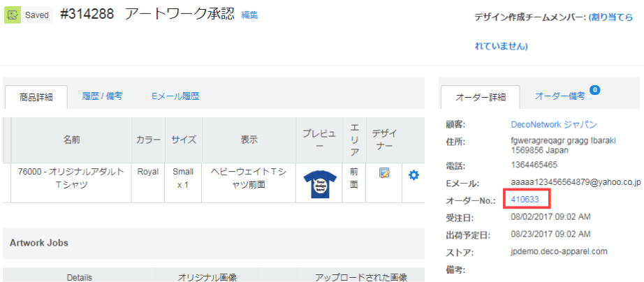Click the 名前 column header

pos(71,140)
